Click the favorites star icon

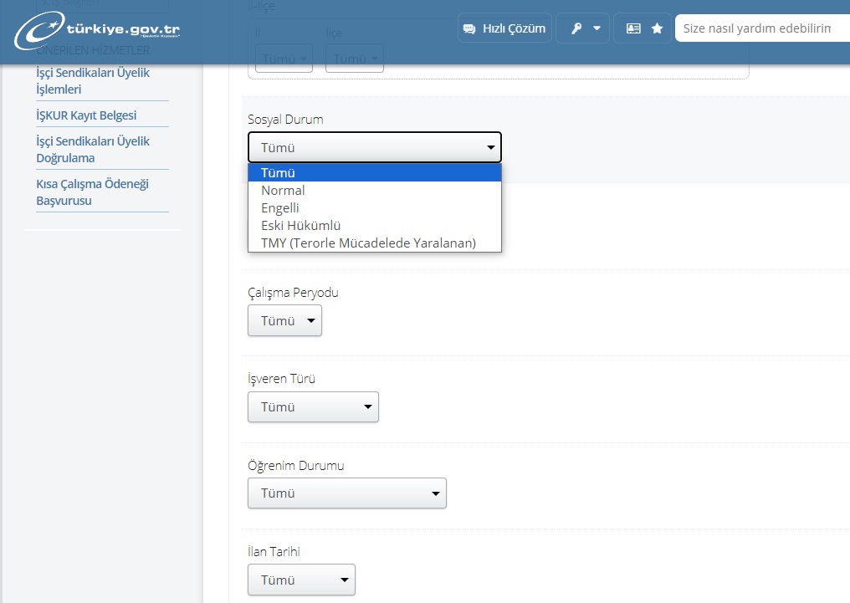pos(657,28)
